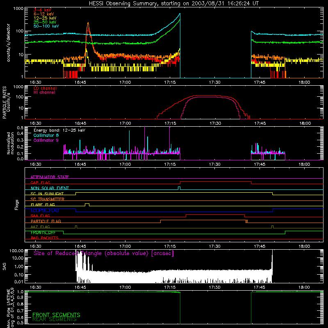Click the flare peak in the count-rate plot
328x328 pixels.
pos(88,23)
